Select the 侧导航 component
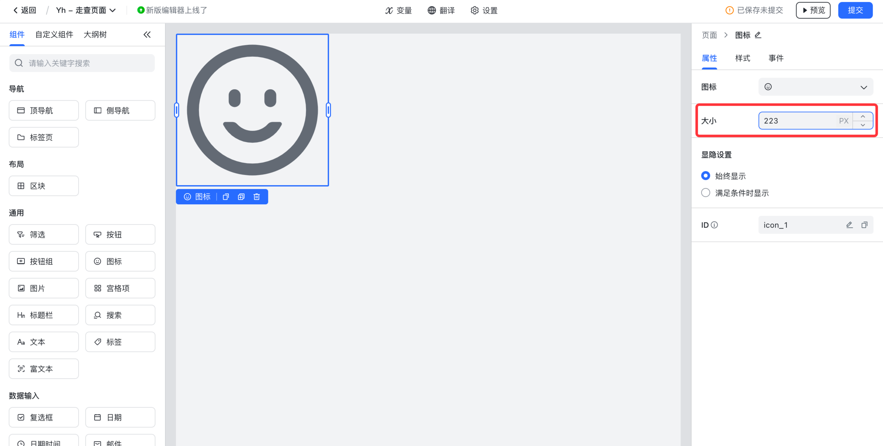 tap(120, 110)
